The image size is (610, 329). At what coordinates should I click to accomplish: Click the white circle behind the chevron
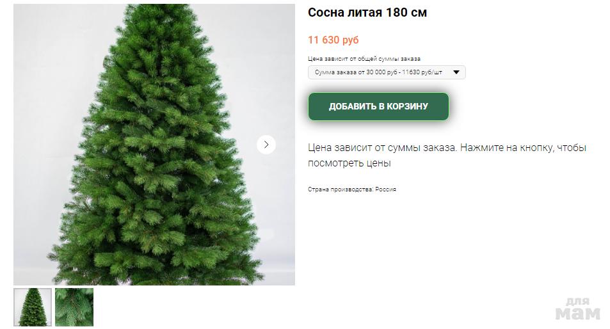[x=266, y=145]
